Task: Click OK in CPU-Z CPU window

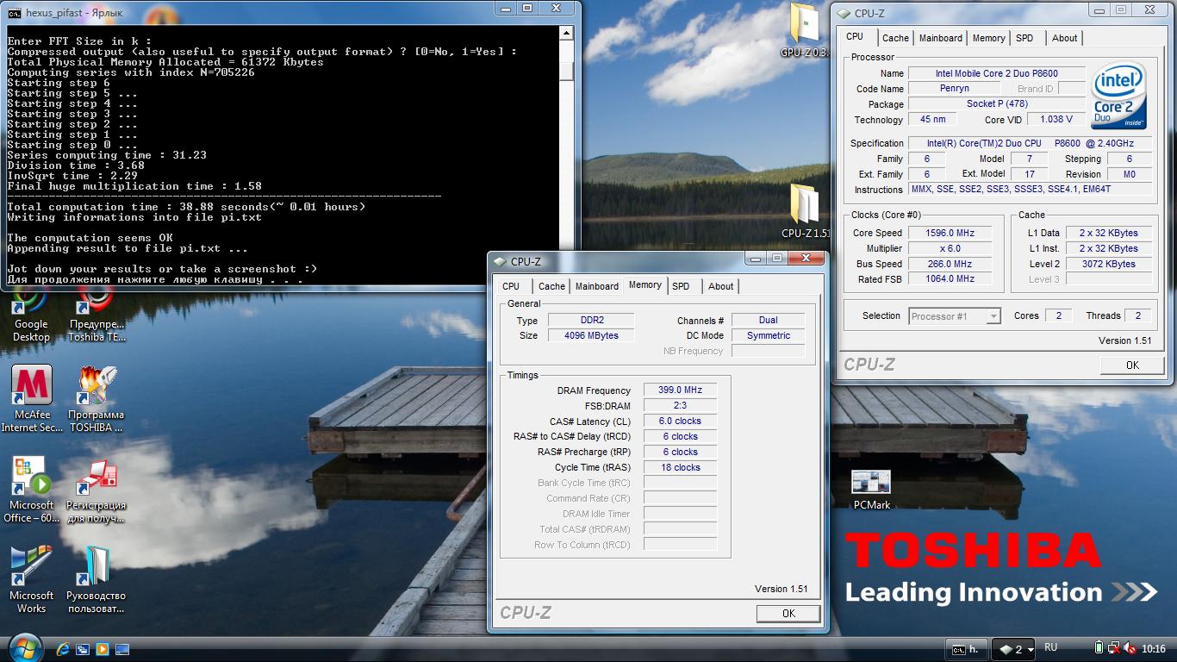Action: click(1132, 365)
